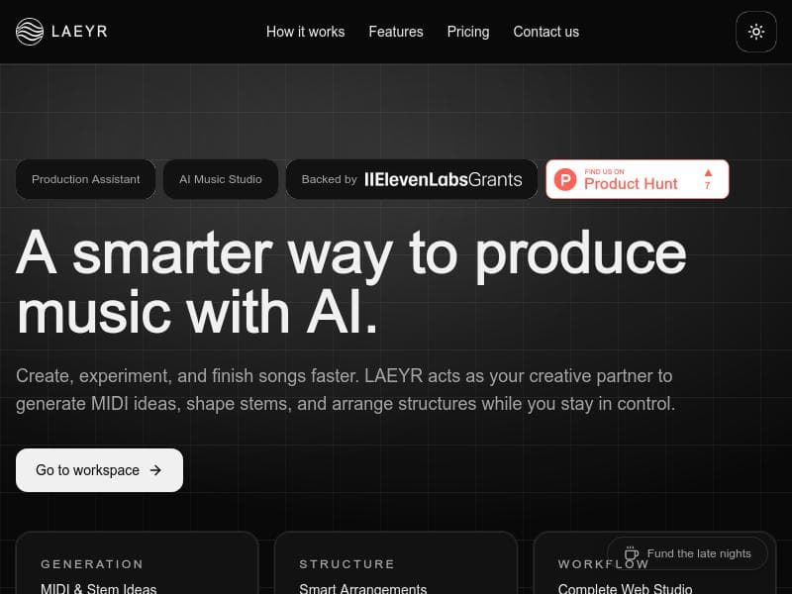Upvote using the Product Hunt triangle arrow
792x594 pixels.
[708, 172]
